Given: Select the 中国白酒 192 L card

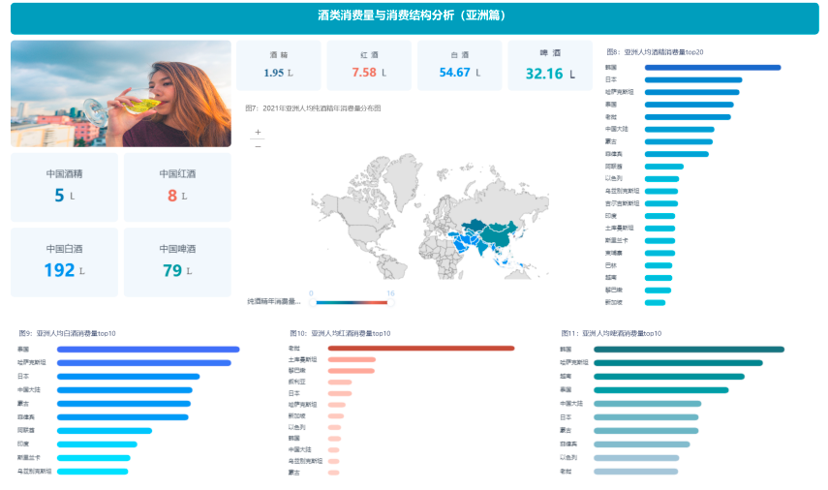Looking at the screenshot, I should click(x=65, y=262).
